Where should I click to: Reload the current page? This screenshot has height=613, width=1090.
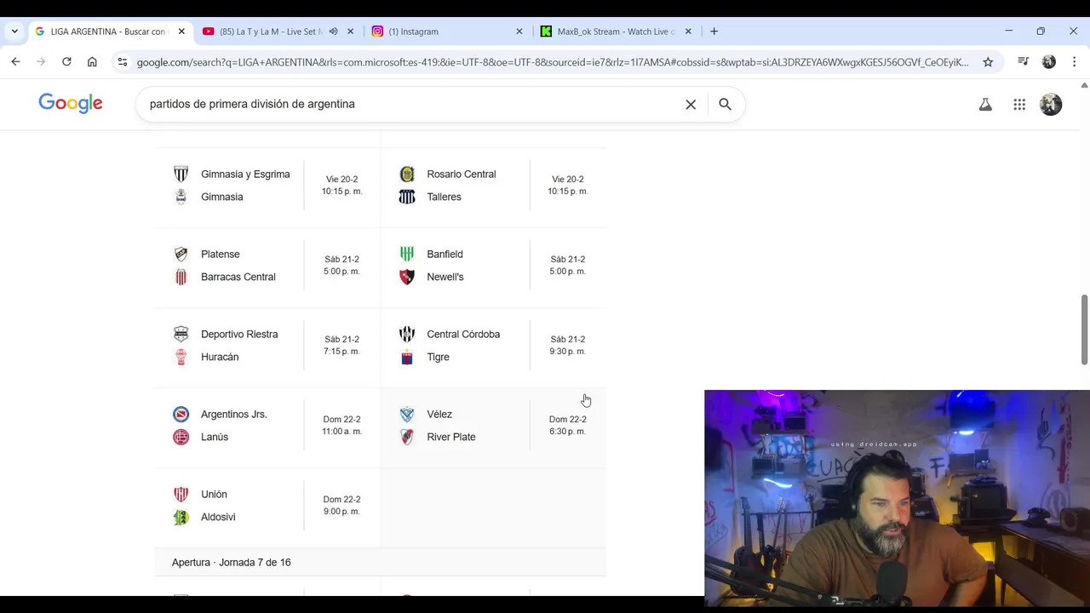coord(66,61)
